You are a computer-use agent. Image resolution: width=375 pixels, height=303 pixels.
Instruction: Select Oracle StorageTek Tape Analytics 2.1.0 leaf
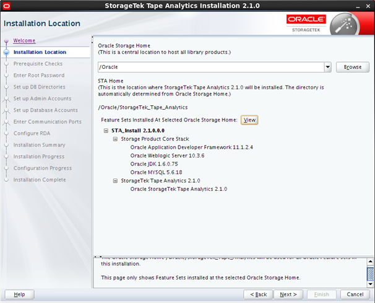179,189
